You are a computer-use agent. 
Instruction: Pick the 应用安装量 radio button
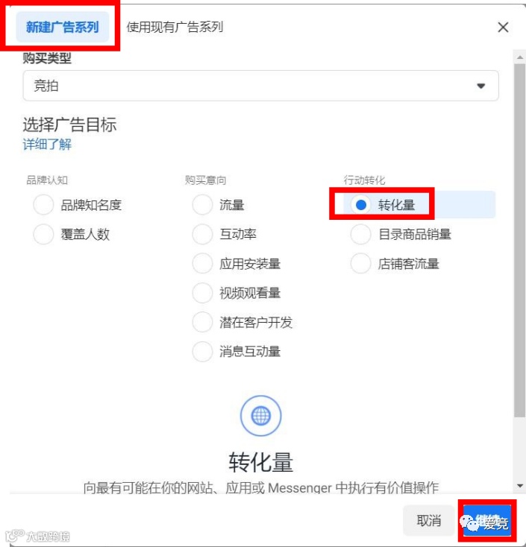click(202, 263)
